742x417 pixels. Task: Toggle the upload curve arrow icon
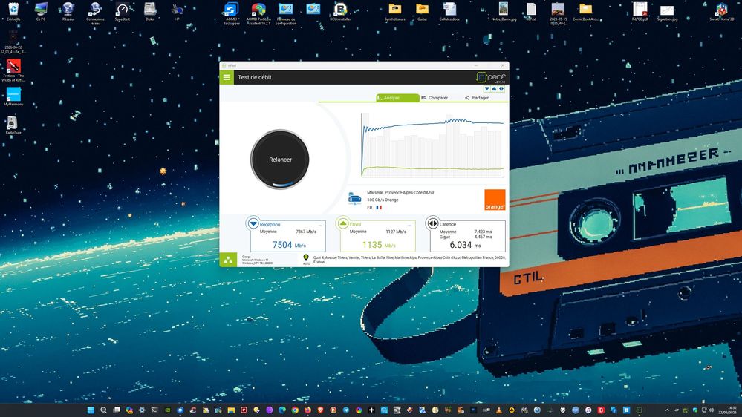point(494,89)
